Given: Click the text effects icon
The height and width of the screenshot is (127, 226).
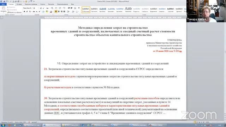Looking at the screenshot, I should click(43, 12).
